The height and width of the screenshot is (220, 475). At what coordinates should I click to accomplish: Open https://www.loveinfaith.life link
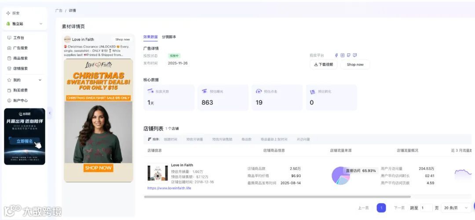[x=169, y=188]
